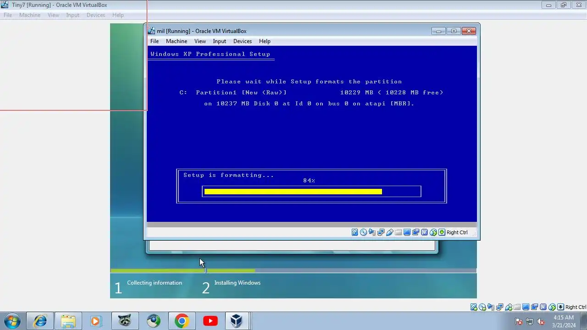Viewport: 587px width, 330px height.
Task: Open network indicator in Tiny7 window status bar
Action: [499, 307]
